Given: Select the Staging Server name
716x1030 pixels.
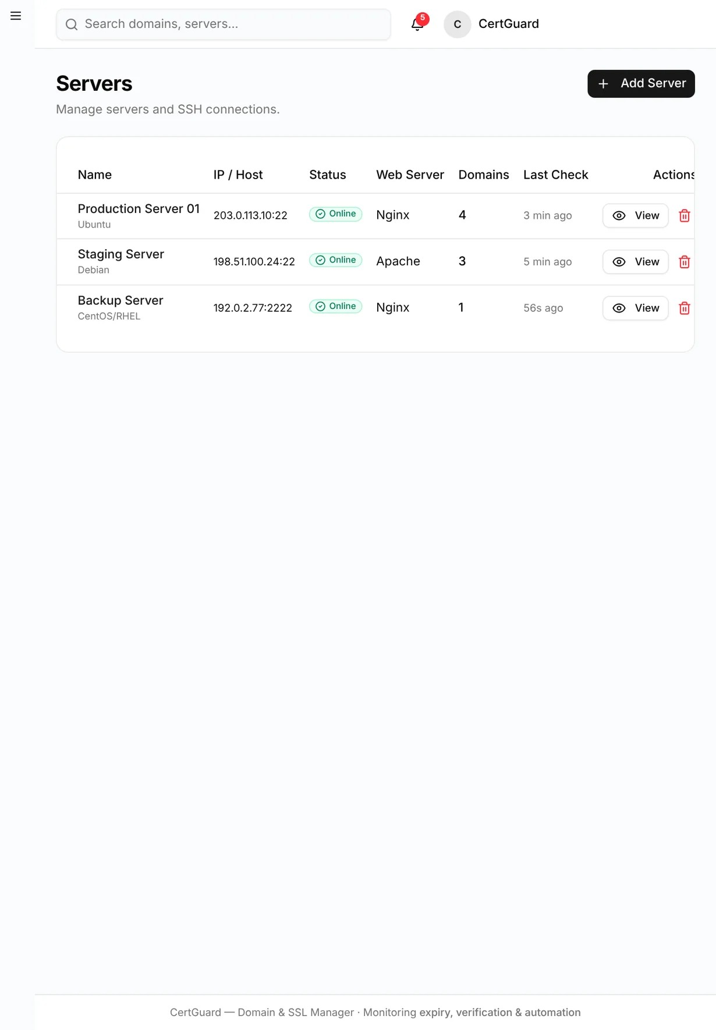Looking at the screenshot, I should click(x=121, y=254).
